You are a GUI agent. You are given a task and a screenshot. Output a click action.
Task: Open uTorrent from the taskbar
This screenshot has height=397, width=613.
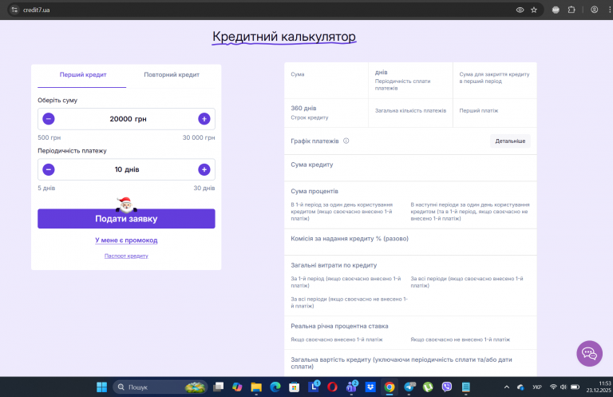428,387
